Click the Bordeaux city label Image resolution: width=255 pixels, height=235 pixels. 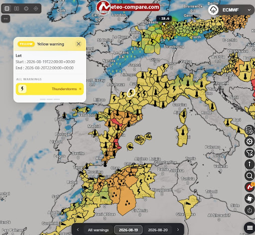click(116, 85)
